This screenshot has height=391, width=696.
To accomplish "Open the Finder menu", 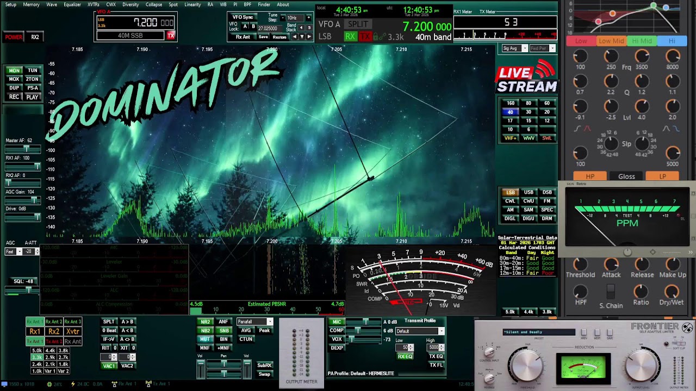I will [264, 4].
